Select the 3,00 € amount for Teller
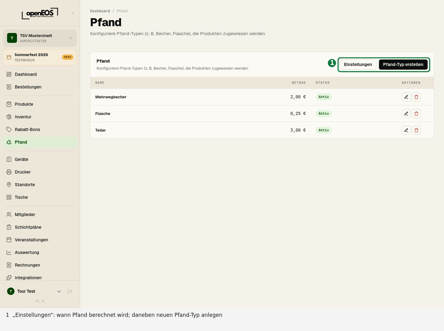This screenshot has width=444, height=331. (x=298, y=130)
